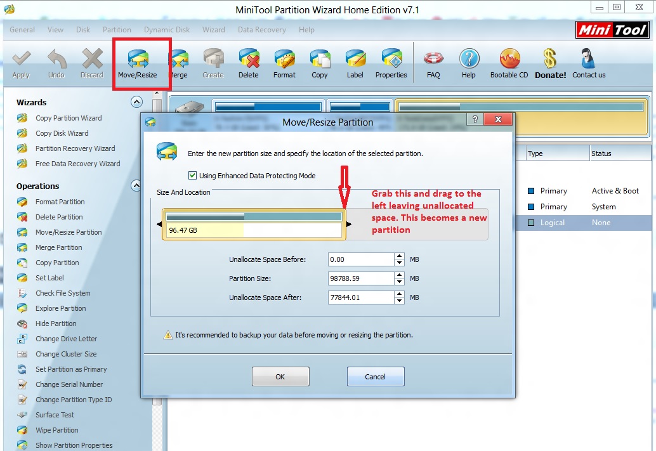Increase Partition Size spinner value
This screenshot has width=656, height=451.
(400, 275)
